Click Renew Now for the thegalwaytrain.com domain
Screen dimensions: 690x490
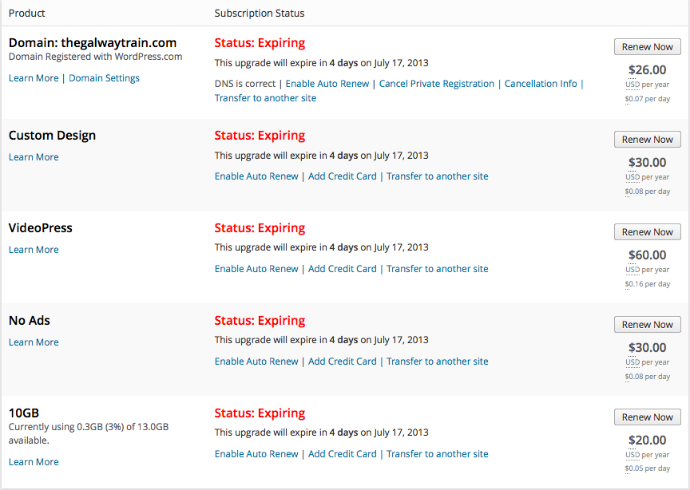647,47
